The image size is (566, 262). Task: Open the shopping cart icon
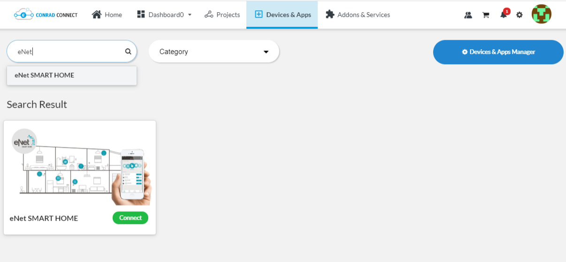tap(486, 15)
